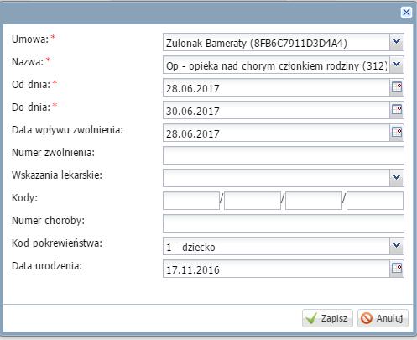This screenshot has height=340, width=417.
Task: Click the Od dnia date field
Action: pyautogui.click(x=276, y=87)
